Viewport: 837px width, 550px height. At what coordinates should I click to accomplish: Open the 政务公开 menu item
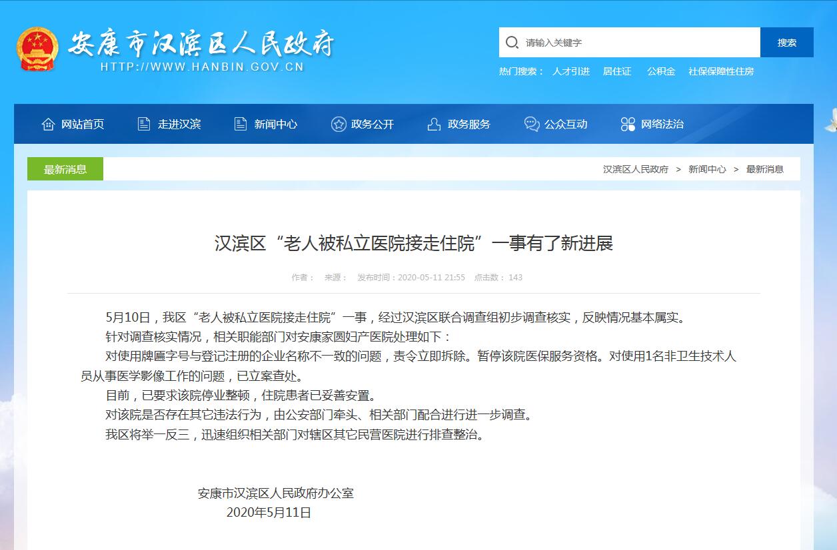[x=372, y=124]
